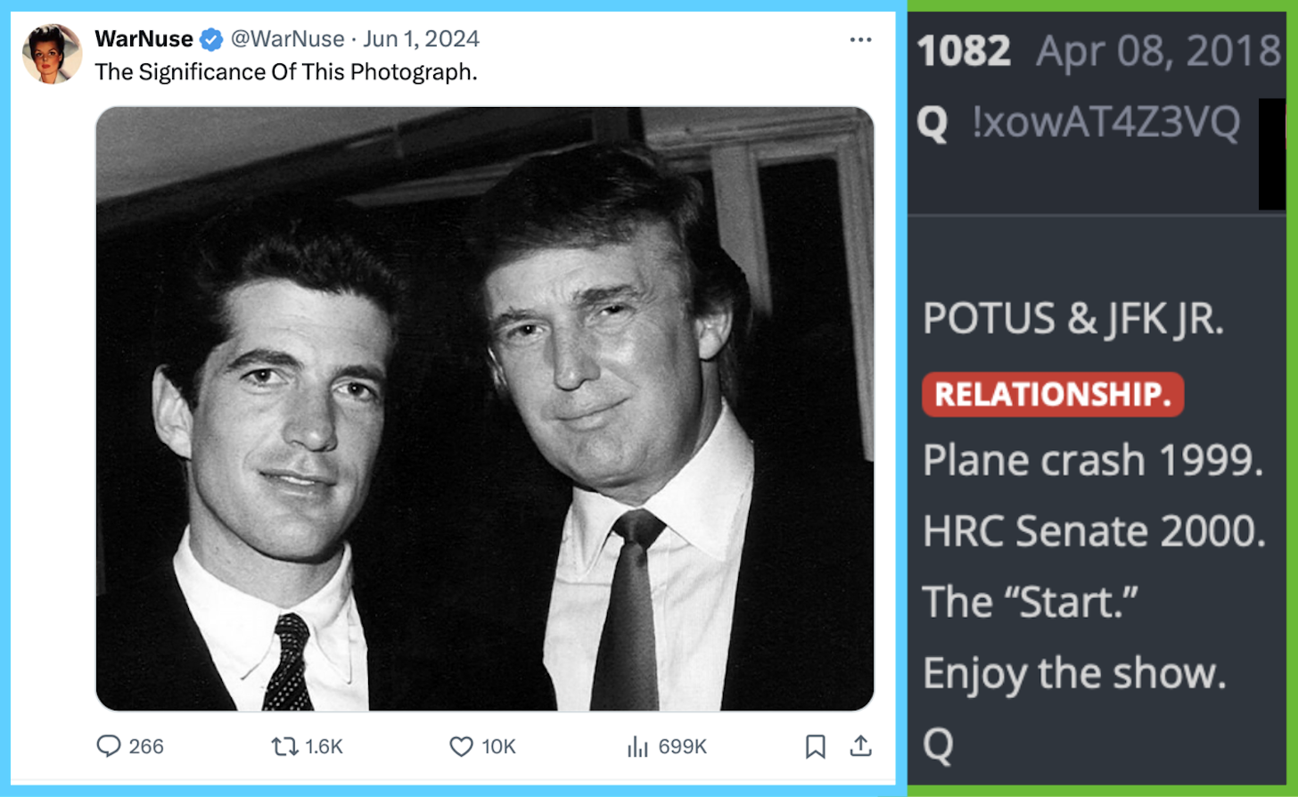The height and width of the screenshot is (797, 1298).
Task: Click the Apr 08, 2018 date
Action: [x=1157, y=52]
